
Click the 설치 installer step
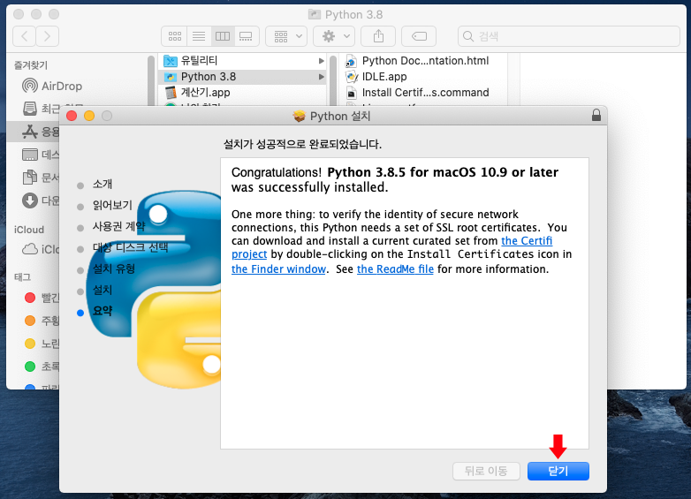pos(103,290)
